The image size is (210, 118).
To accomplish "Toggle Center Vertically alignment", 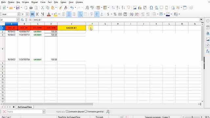I will pyautogui.click(x=97, y=14).
